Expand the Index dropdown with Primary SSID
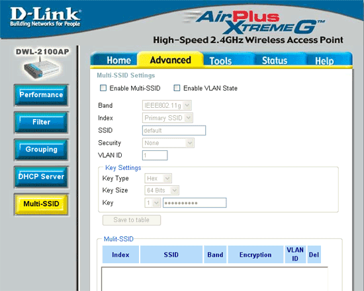364x291 pixels. click(x=167, y=118)
